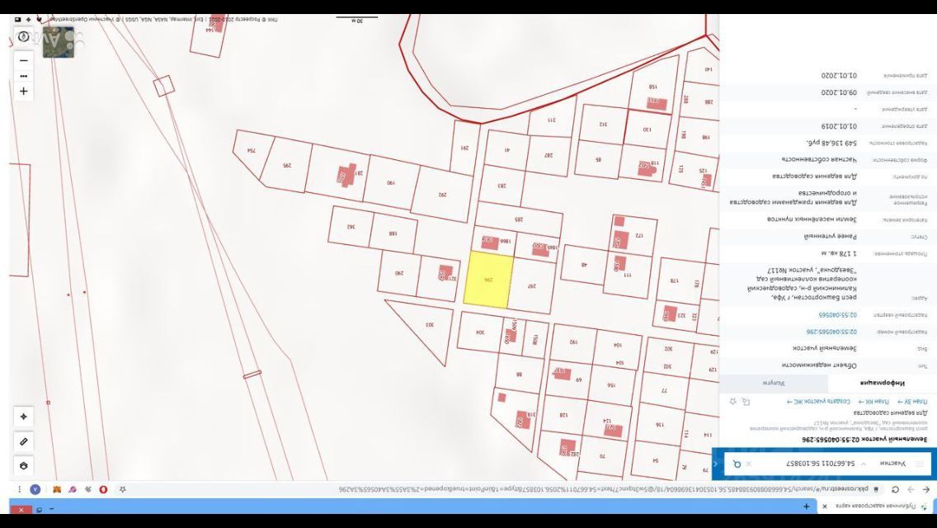This screenshot has width=937, height=528.
Task: Select the Информация tab
Action: pyautogui.click(x=883, y=383)
